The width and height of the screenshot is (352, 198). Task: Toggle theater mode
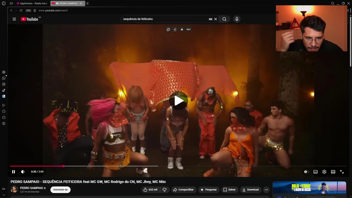[333, 172]
